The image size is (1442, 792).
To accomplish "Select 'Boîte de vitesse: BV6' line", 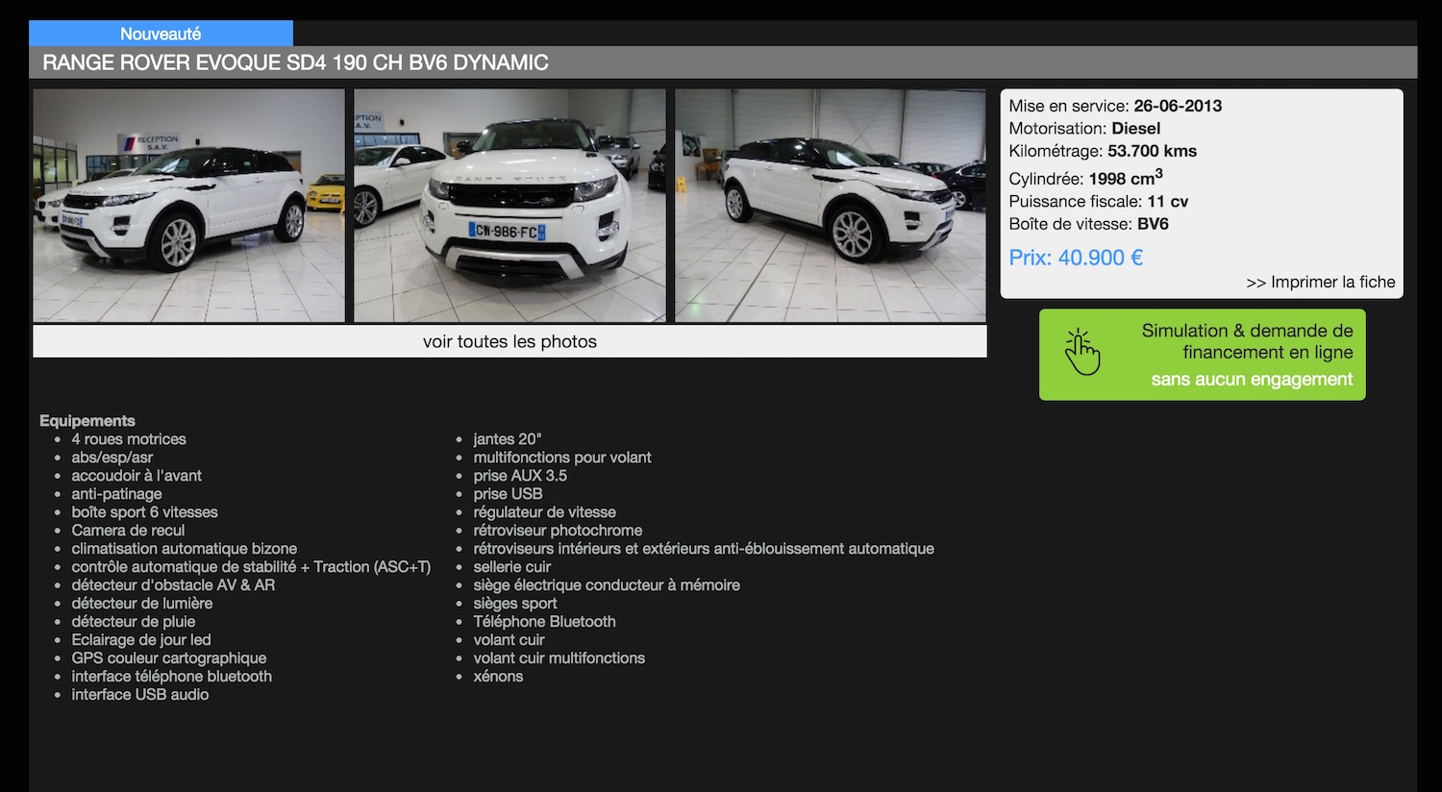I will (1088, 224).
